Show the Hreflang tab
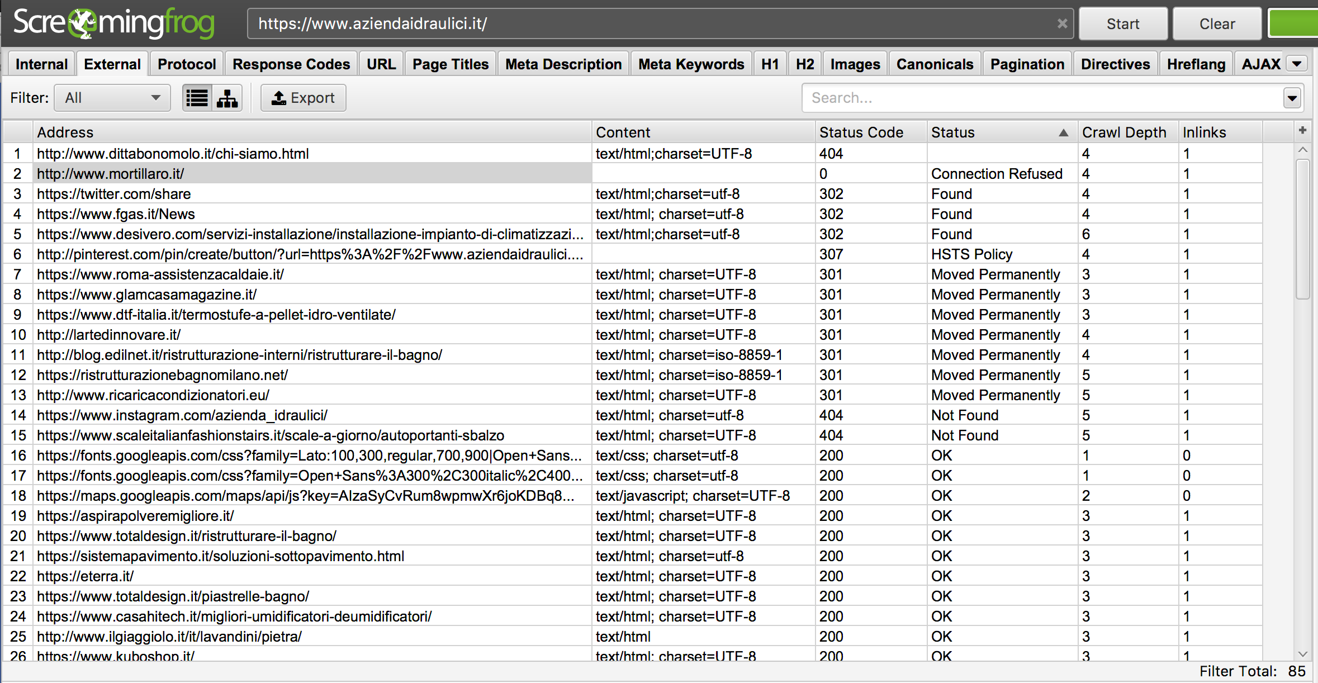This screenshot has width=1318, height=683. pyautogui.click(x=1196, y=64)
